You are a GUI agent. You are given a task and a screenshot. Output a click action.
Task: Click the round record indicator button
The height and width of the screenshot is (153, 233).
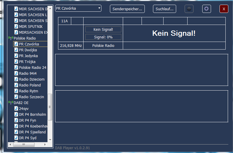189,9
